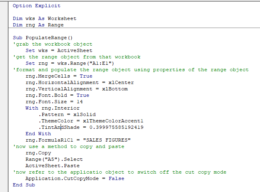Click the 'rng.Copy' line
The height and width of the screenshot is (192, 260).
38,153
